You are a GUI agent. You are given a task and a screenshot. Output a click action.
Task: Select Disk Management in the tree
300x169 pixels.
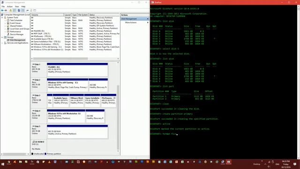point(17,40)
